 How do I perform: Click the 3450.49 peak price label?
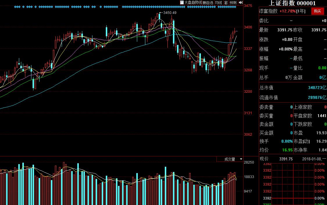point(170,13)
